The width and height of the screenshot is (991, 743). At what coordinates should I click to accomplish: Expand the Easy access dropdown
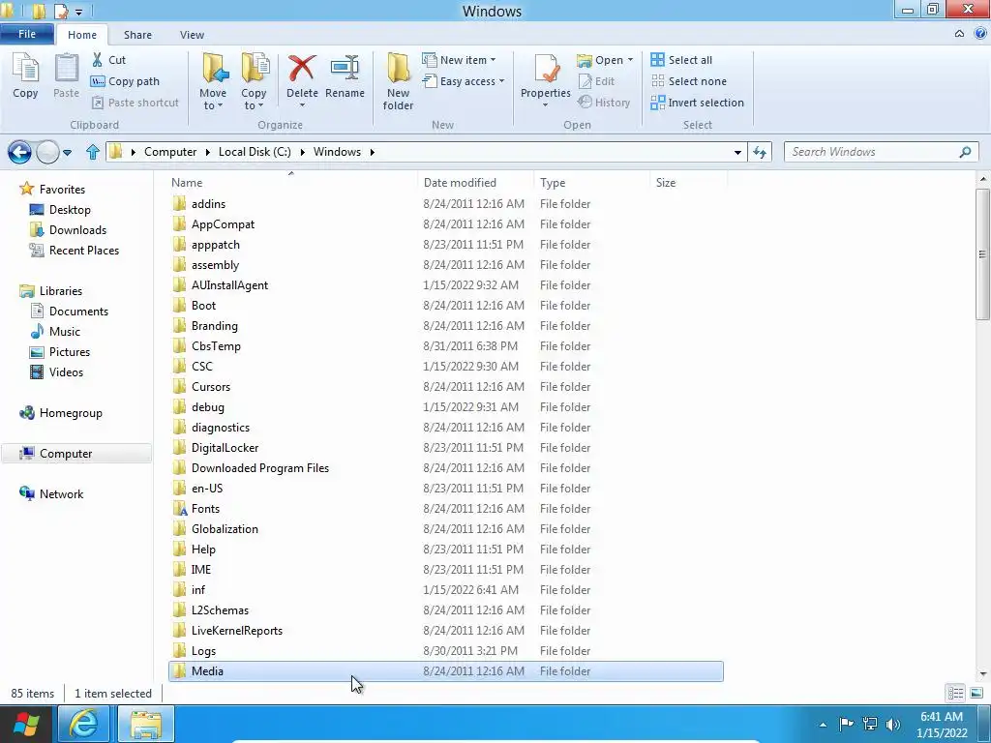502,81
